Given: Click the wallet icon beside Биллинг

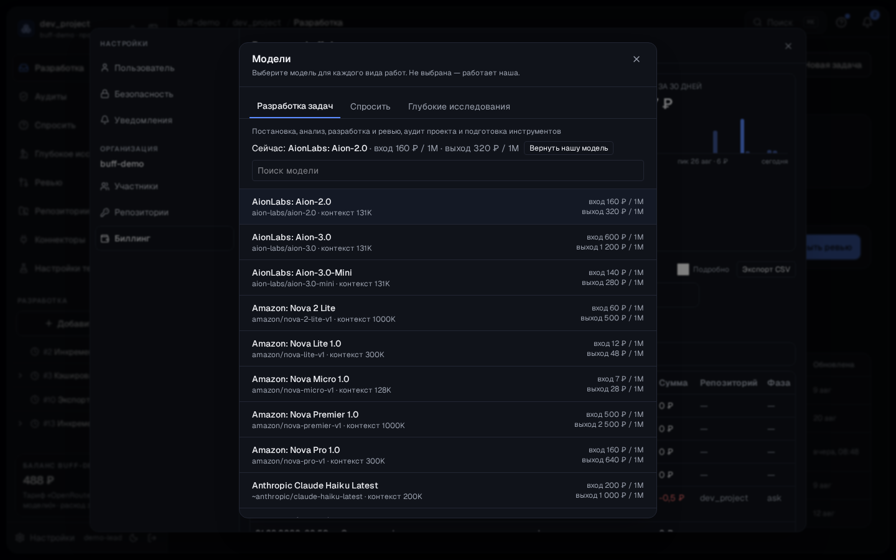Looking at the screenshot, I should click(x=105, y=238).
